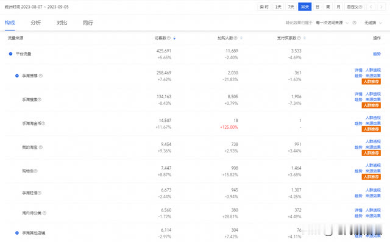Open 趋势 link for 我的淘宝 row
This screenshot has width=390, height=242.
(358, 148)
